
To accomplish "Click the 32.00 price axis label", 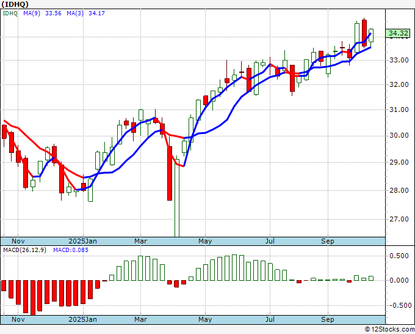I will [399, 84].
